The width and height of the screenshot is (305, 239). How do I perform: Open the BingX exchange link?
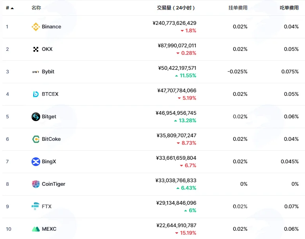click(49, 162)
